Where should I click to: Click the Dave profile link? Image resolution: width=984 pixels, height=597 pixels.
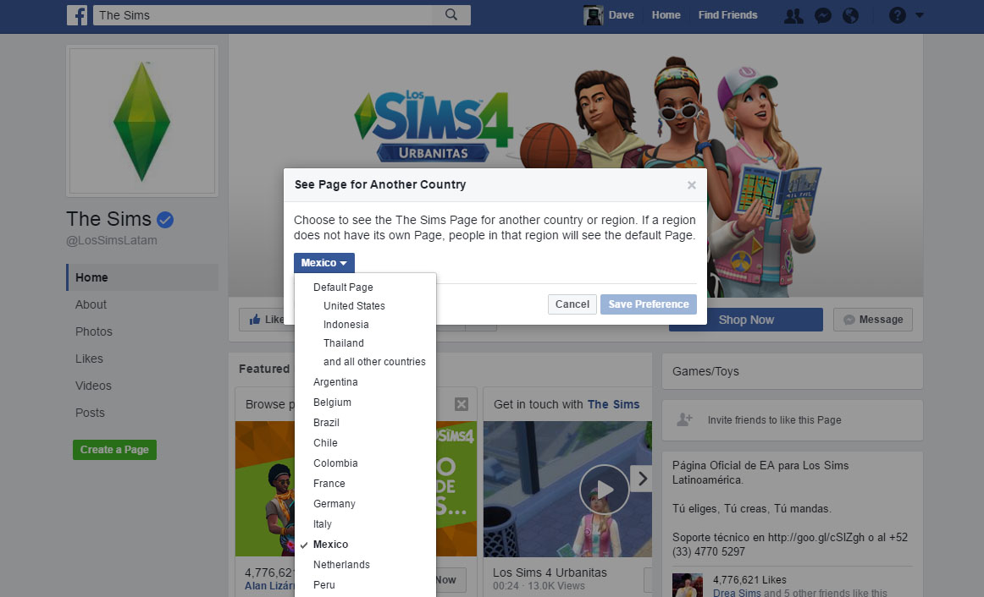(621, 15)
